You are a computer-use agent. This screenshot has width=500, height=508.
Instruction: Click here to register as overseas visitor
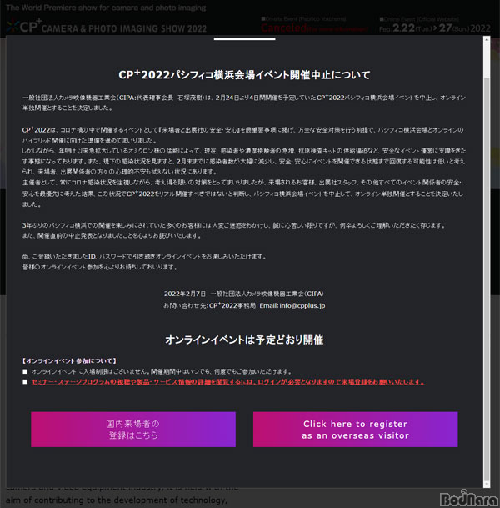pos(355,430)
